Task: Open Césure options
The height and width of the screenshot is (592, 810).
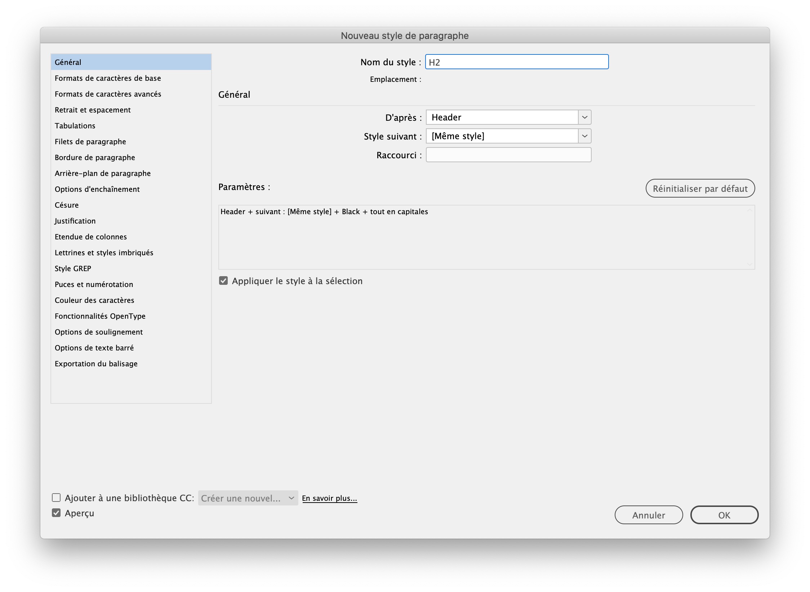Action: [66, 205]
